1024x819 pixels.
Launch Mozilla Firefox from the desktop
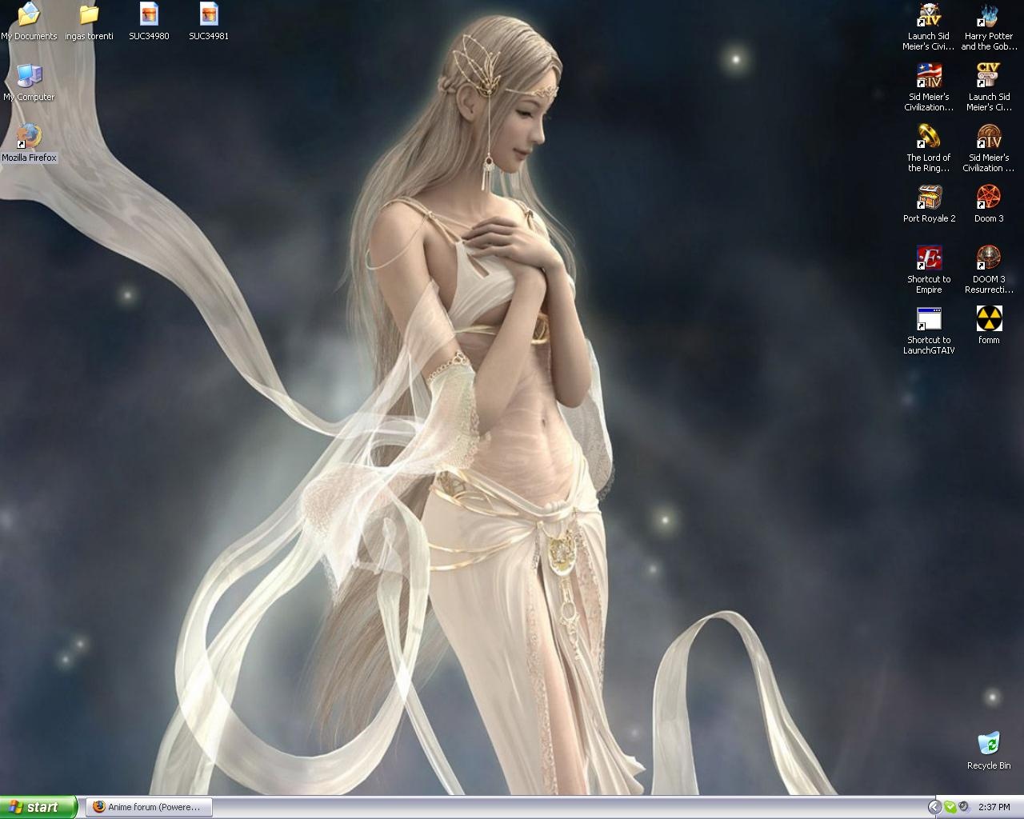(29, 136)
